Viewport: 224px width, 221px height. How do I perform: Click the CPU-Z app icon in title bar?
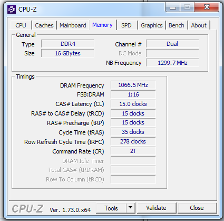pos(12,9)
